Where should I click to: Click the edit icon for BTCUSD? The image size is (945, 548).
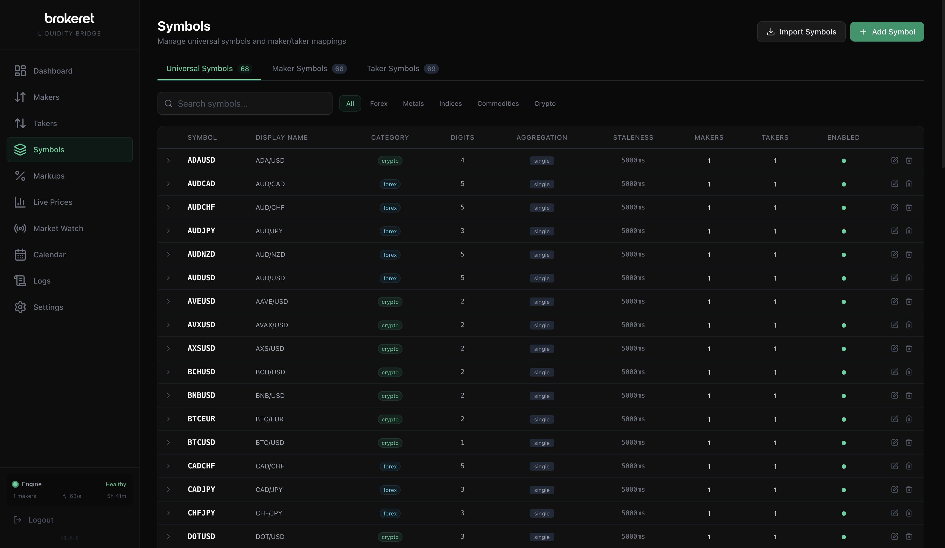894,442
